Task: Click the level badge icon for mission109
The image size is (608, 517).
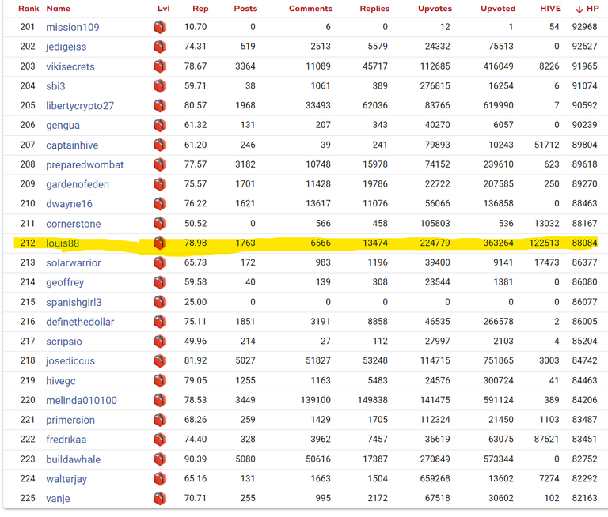Action: pos(160,27)
